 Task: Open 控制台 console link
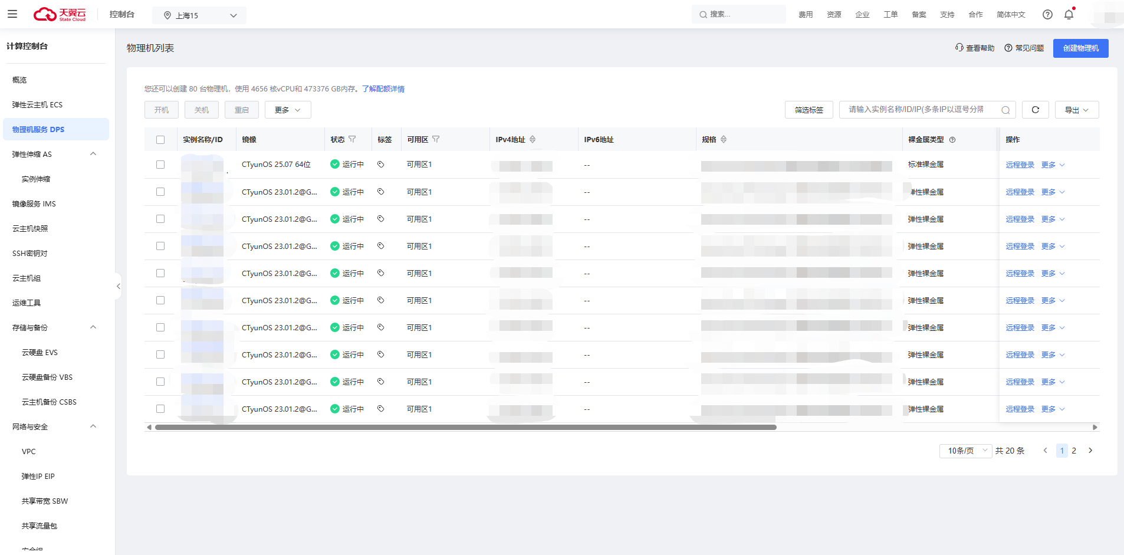(x=122, y=14)
